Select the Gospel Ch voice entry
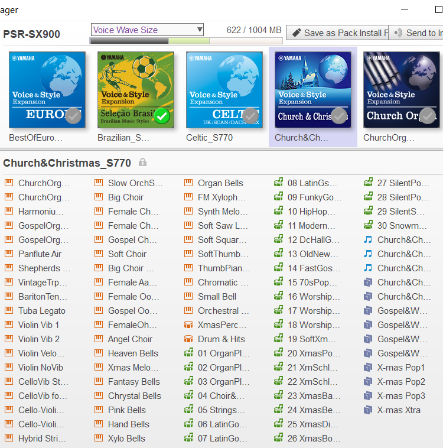Viewport: 443px width, 448px height. (126, 240)
